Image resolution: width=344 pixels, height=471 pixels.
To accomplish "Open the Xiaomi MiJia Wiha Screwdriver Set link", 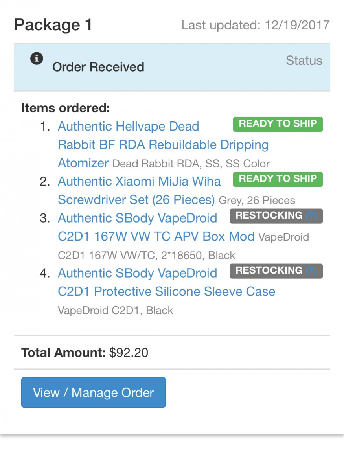I will click(x=139, y=182).
